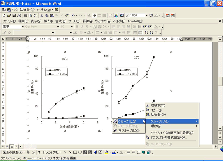This screenshot has height=161, width=223.
Task: Open the style dropdown showing 標準
Action: click(x=22, y=27)
